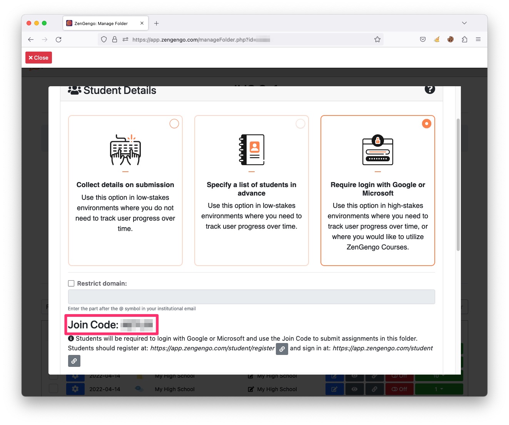
Task: Click the Restrict domain text field
Action: point(252,297)
